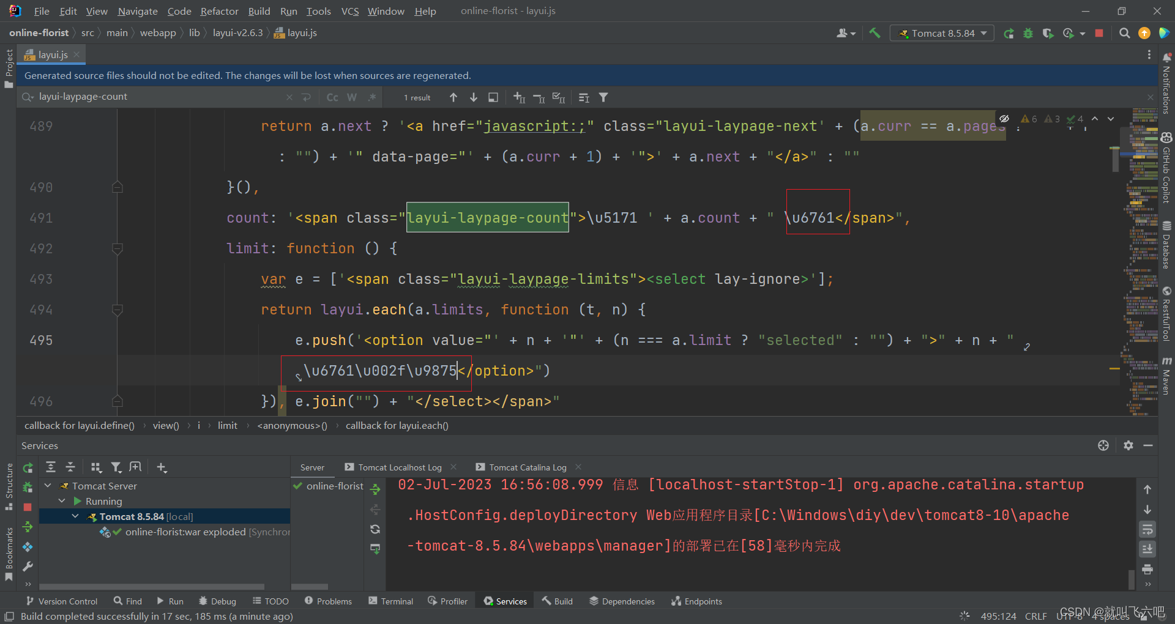Open the Tomcat 8.5.84 run configuration dropdown

point(942,33)
